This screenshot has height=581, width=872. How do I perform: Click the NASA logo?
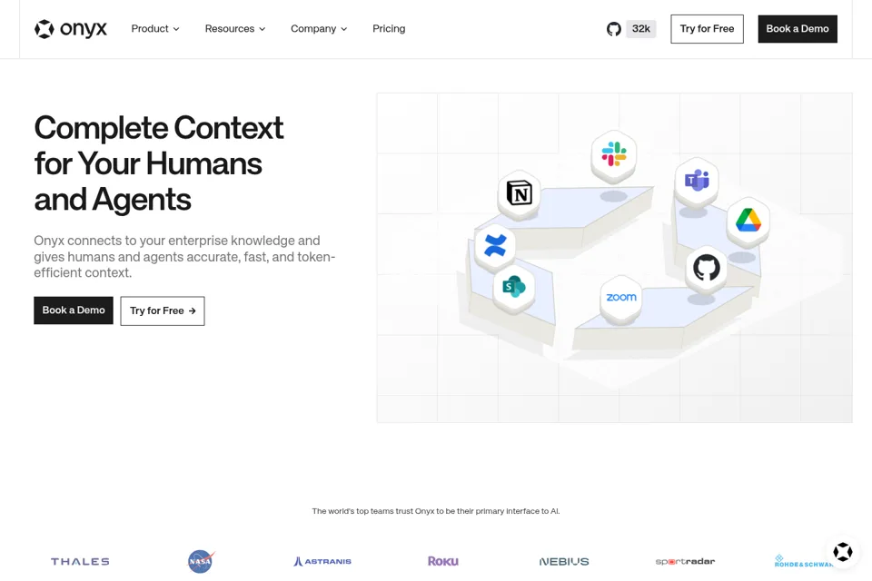pyautogui.click(x=201, y=562)
